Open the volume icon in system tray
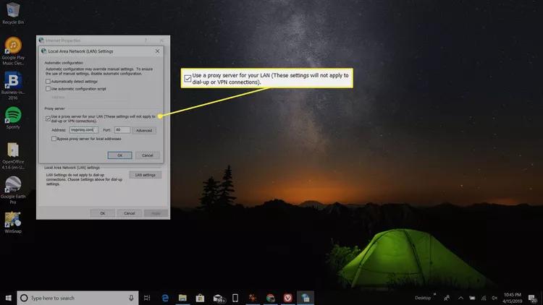Image resolution: width=543 pixels, height=305 pixels. click(494, 298)
